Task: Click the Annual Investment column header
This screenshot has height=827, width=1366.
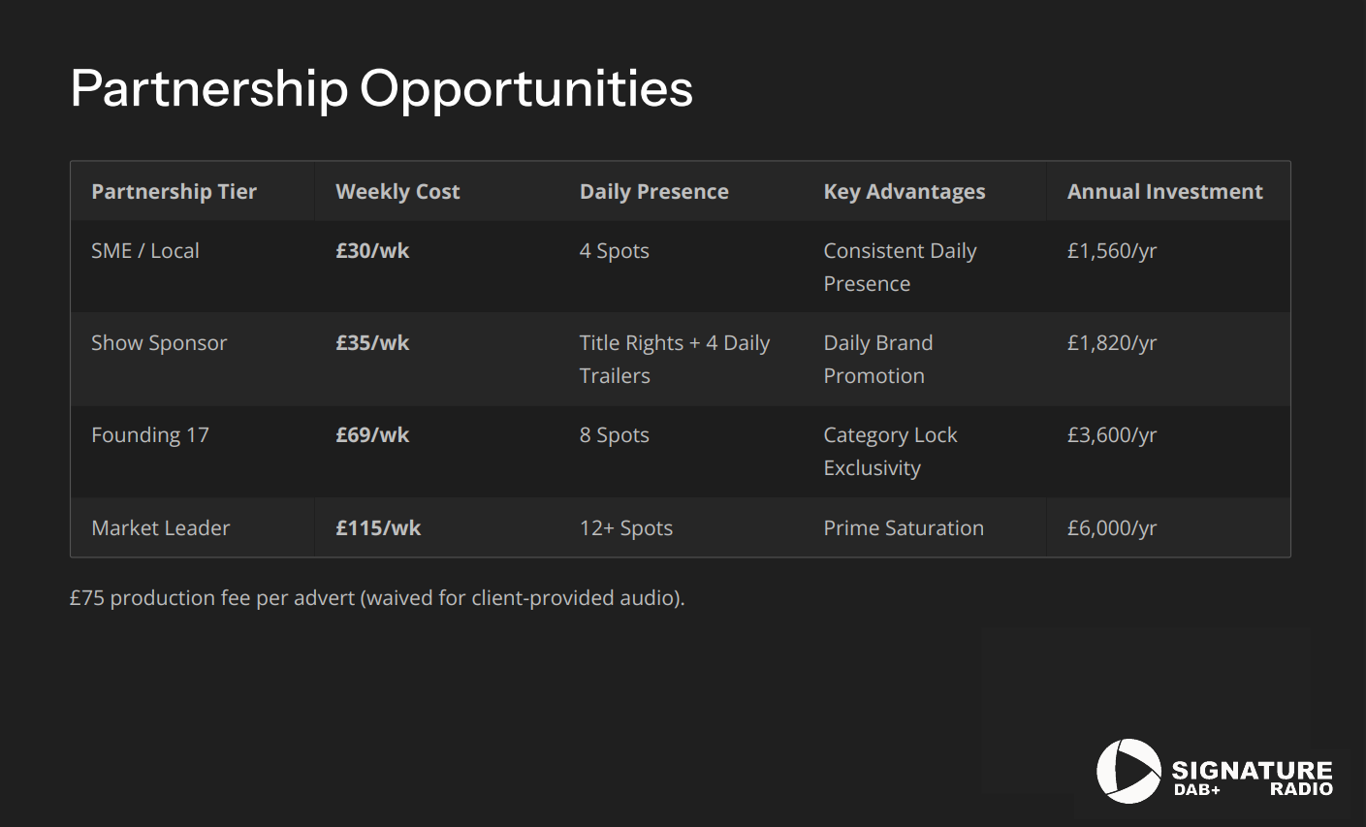Action: pyautogui.click(x=1164, y=192)
